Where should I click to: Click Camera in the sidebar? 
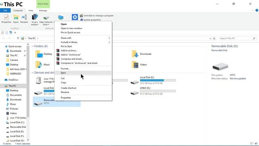pos(14,60)
